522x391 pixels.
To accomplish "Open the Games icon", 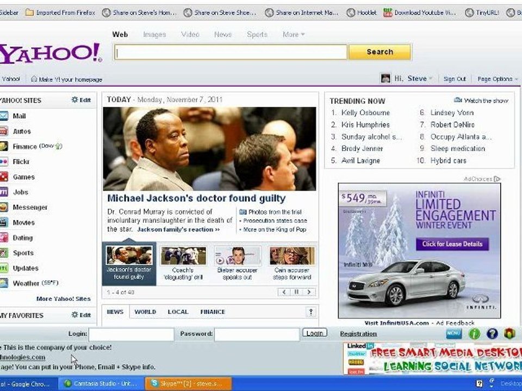I will click(4, 177).
